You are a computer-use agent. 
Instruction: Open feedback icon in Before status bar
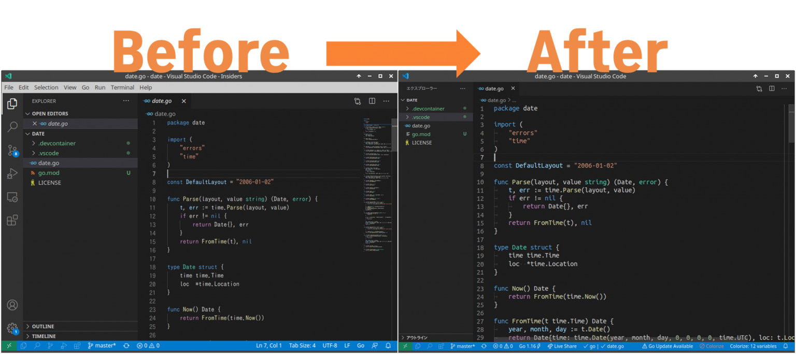click(375, 346)
